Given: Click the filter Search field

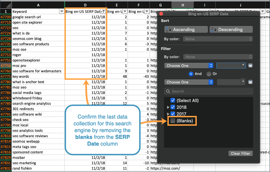Looking at the screenshot, I should pyautogui.click(x=208, y=91).
